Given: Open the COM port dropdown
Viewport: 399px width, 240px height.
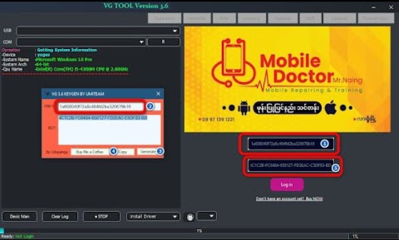Looking at the screenshot, I should (81, 42).
